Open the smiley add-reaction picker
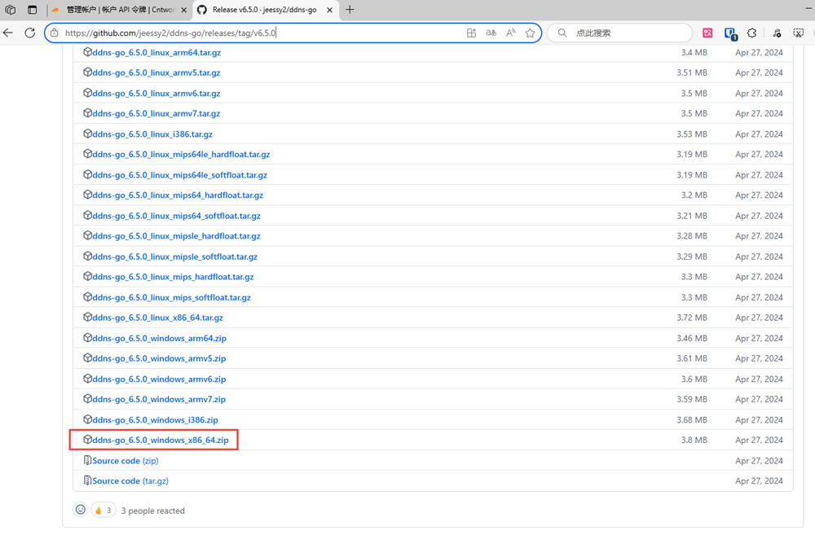 [81, 510]
